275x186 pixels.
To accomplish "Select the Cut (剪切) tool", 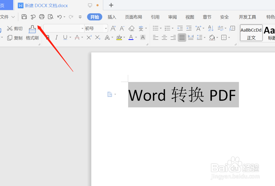I will (15, 28).
